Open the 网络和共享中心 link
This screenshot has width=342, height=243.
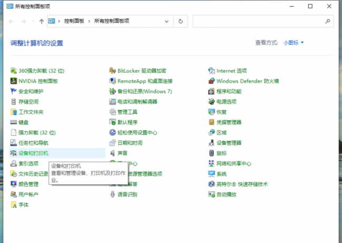coord(234,164)
